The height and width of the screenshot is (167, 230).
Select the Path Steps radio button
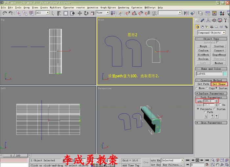tap(205, 112)
